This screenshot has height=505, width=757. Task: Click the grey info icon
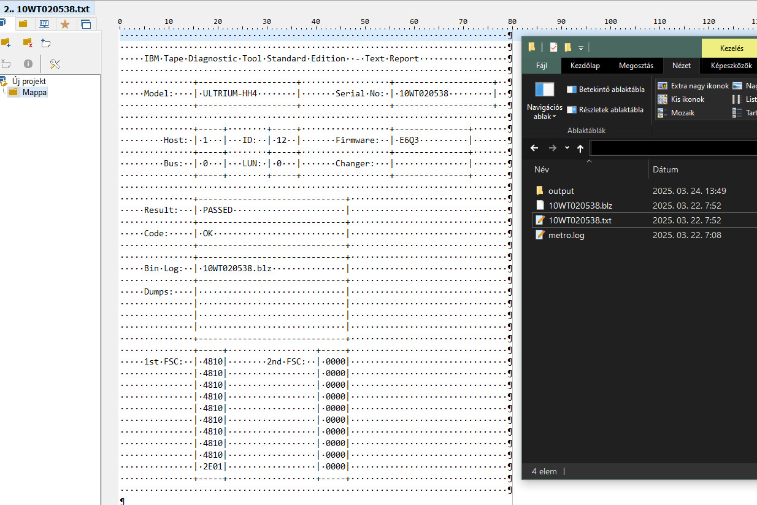tap(28, 64)
